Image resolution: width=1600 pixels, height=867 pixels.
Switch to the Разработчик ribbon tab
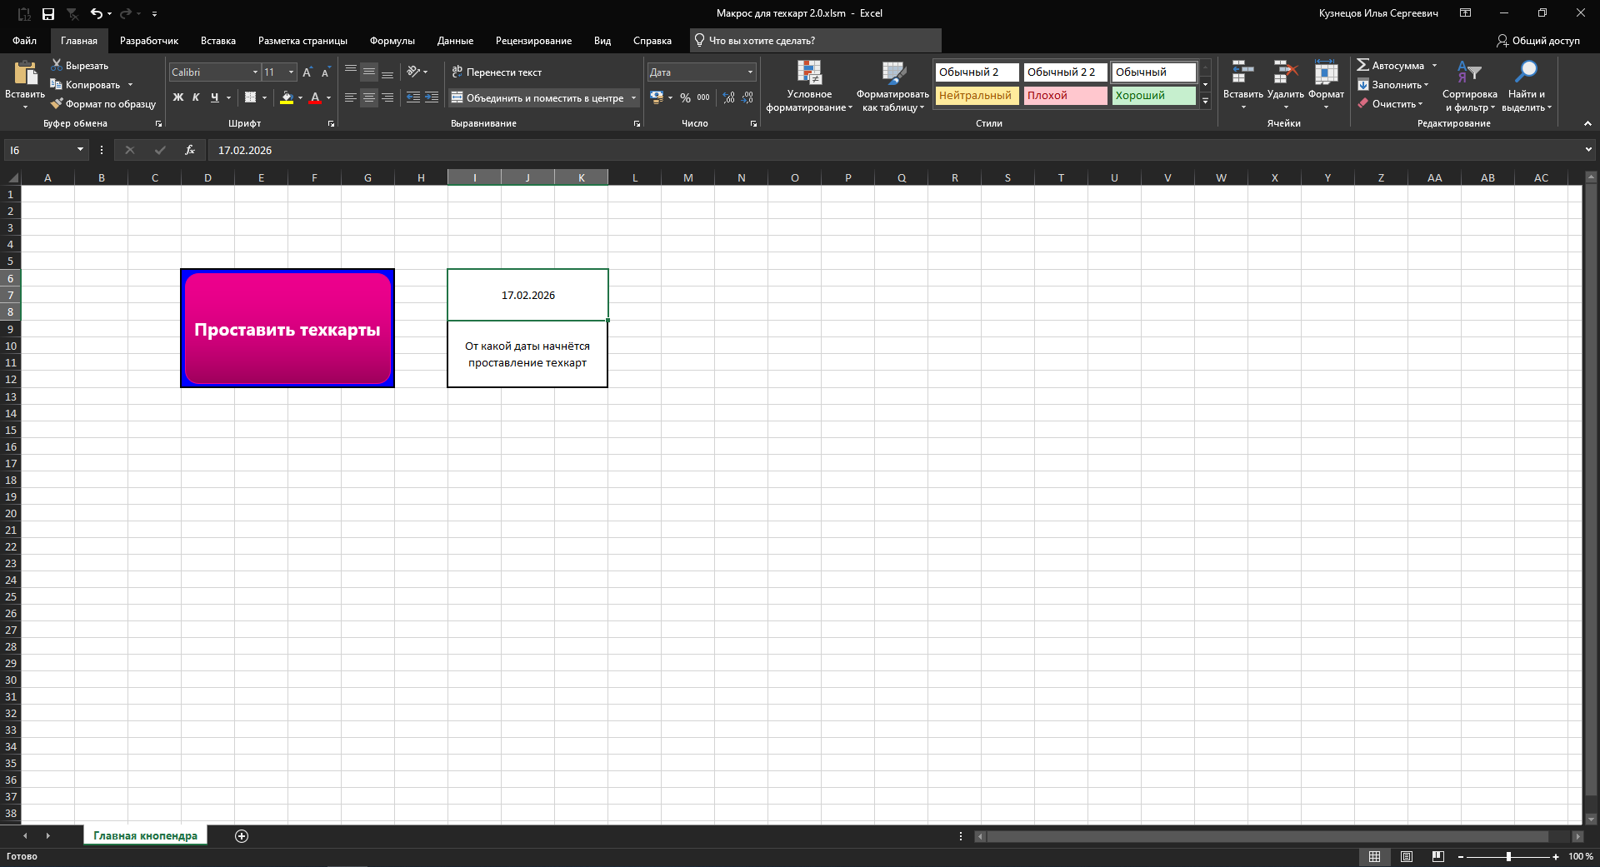[149, 41]
